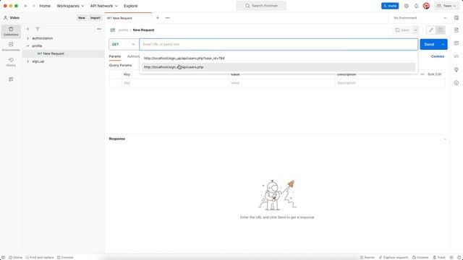463x260 pixels.
Task: Open the API Network menu
Action: (x=104, y=6)
